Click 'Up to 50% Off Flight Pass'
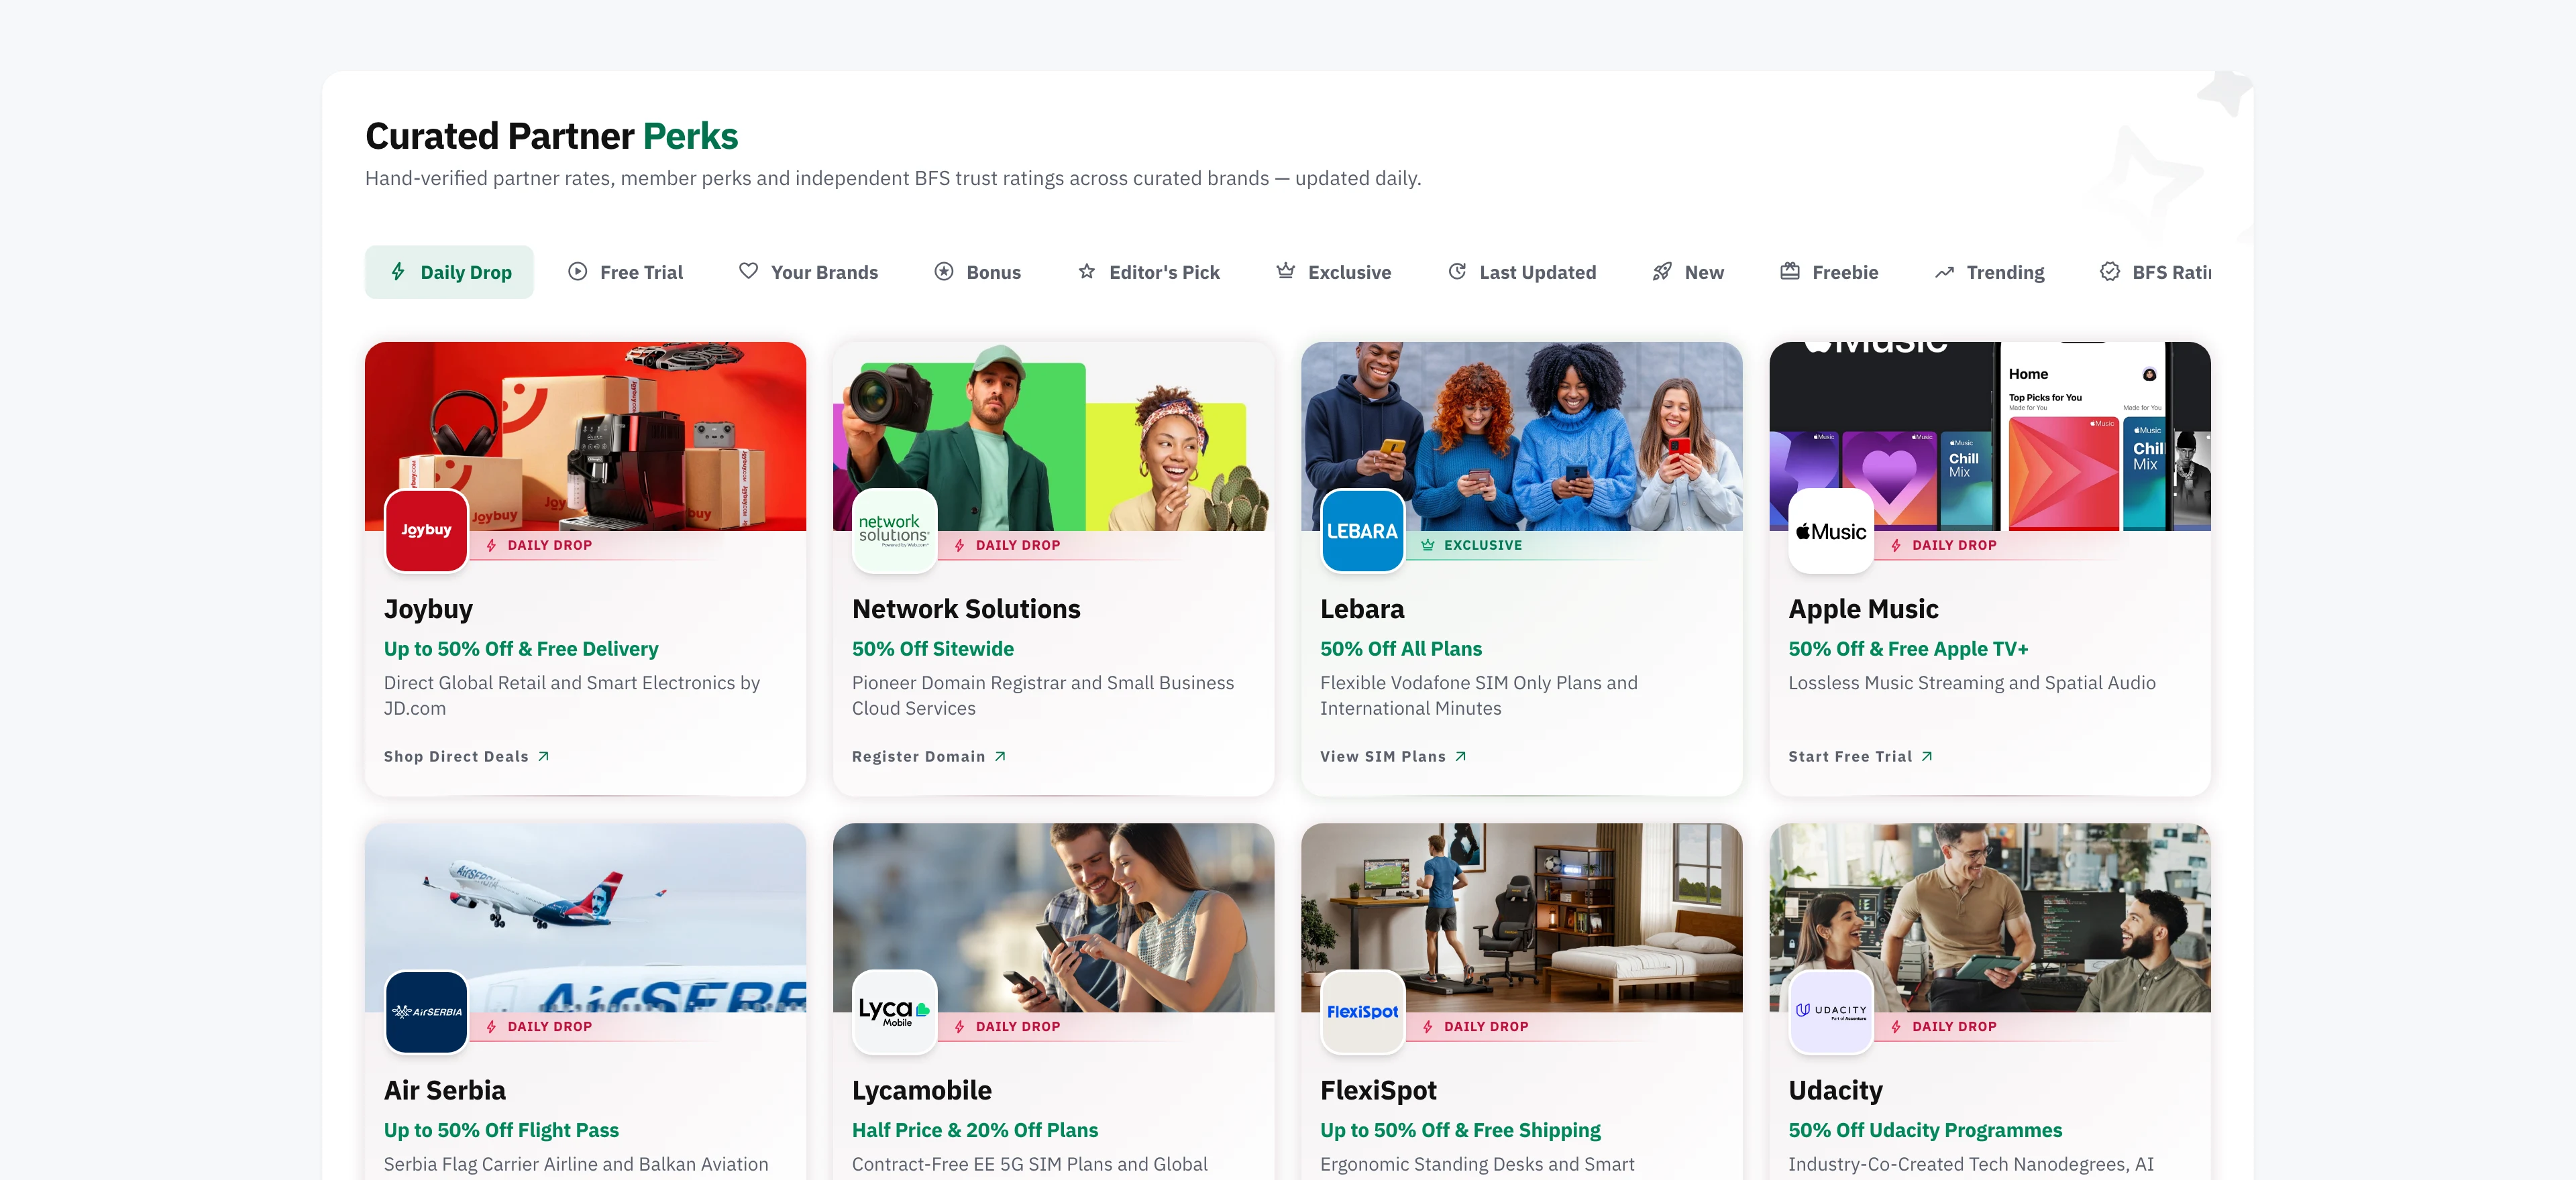 pos(501,1130)
